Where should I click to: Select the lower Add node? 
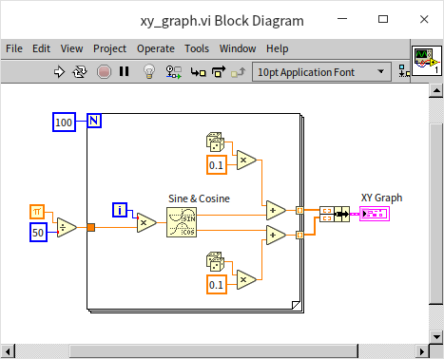pos(276,235)
